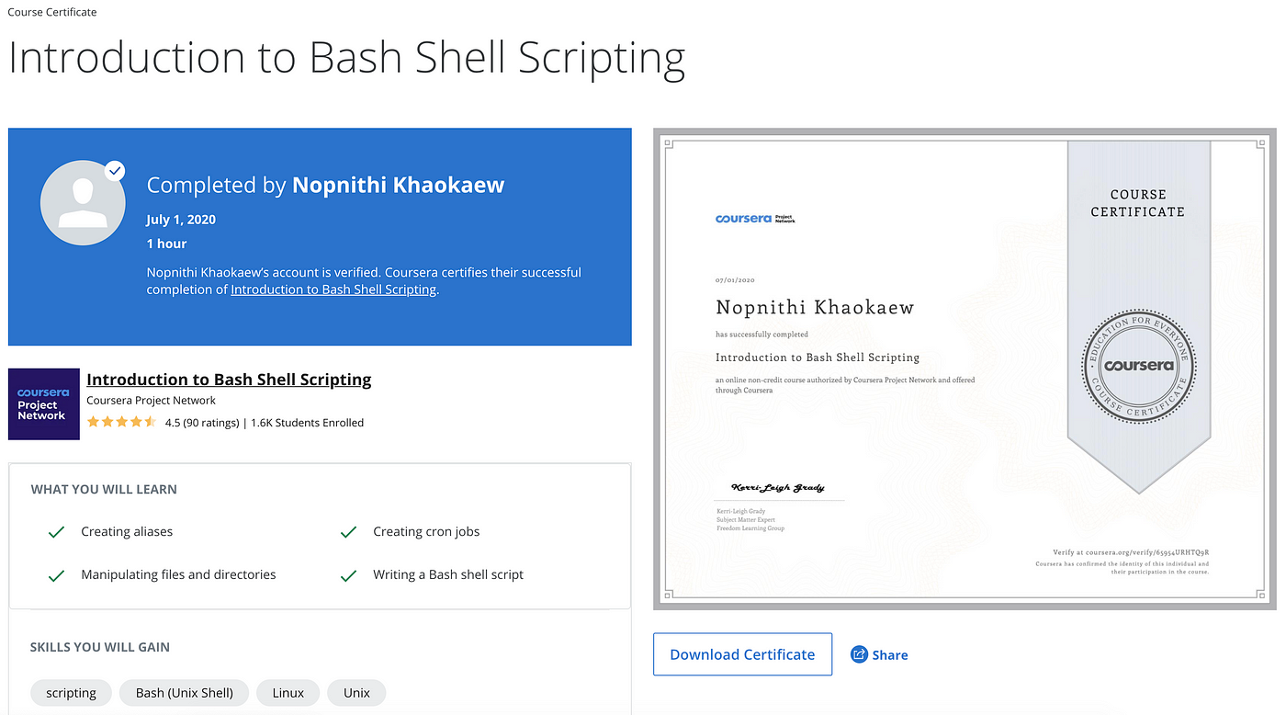Viewport: 1286px width, 715px height.
Task: Click the Writing a Bash shell script text
Action: coord(448,575)
